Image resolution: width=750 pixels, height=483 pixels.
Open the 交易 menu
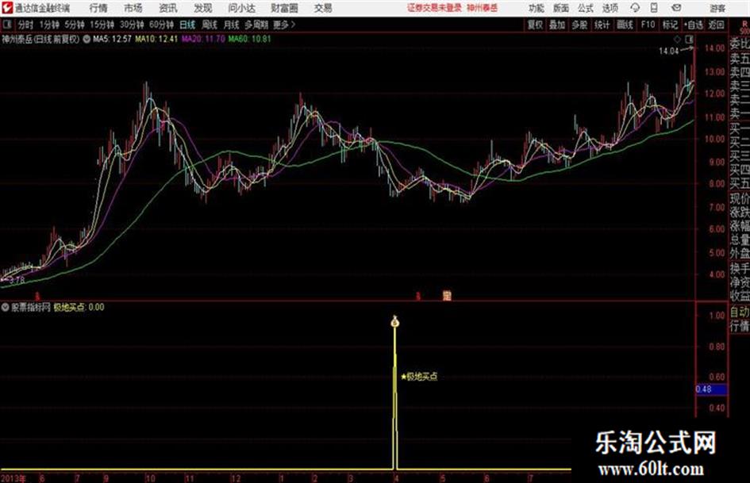click(323, 8)
